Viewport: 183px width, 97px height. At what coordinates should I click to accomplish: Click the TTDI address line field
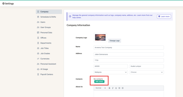pyautogui.click(x=129, y=60)
